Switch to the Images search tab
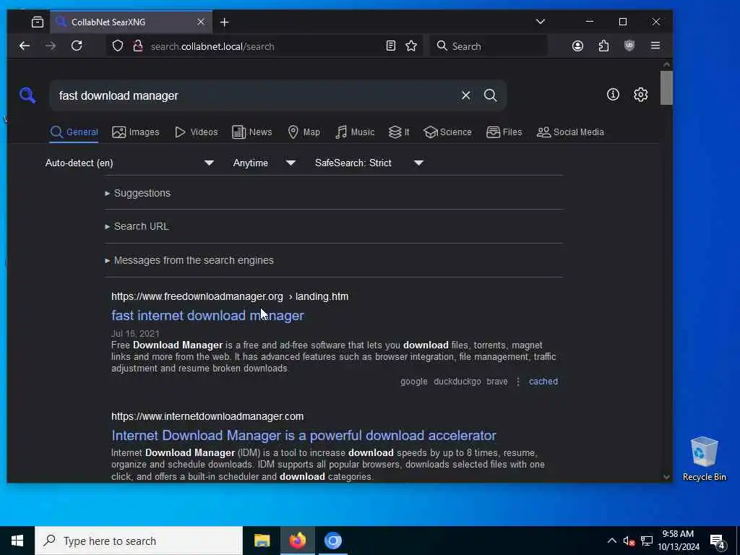This screenshot has height=555, width=740. 136,132
